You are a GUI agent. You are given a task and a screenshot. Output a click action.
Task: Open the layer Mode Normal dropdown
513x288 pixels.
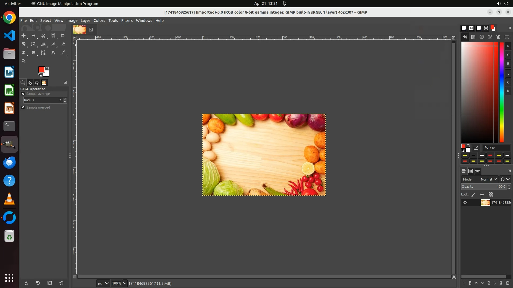pos(488,179)
